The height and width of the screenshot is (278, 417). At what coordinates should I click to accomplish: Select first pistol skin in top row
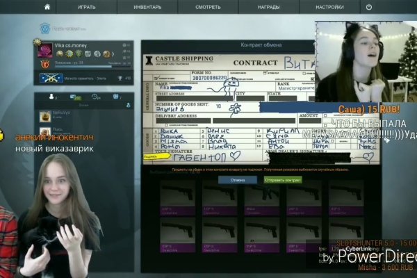(177, 194)
